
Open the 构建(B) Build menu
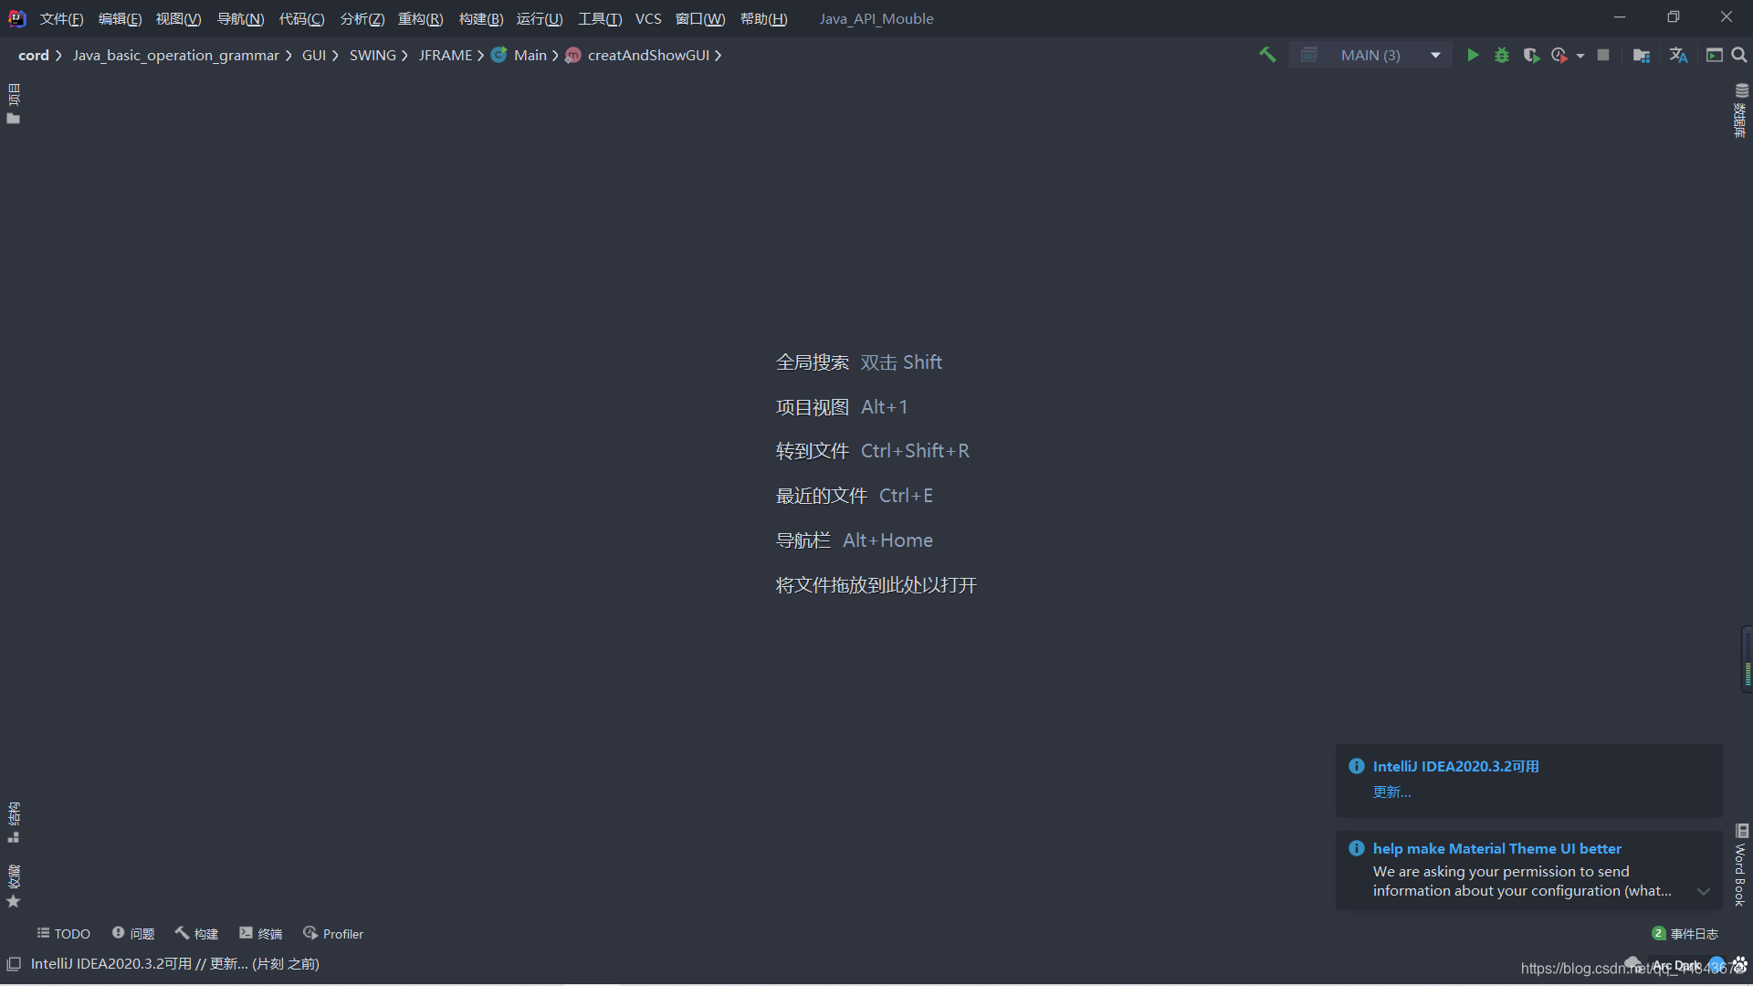pyautogui.click(x=481, y=18)
